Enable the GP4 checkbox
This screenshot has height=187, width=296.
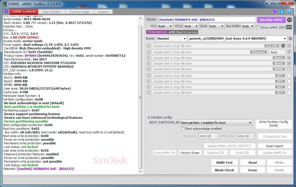(x=289, y=93)
